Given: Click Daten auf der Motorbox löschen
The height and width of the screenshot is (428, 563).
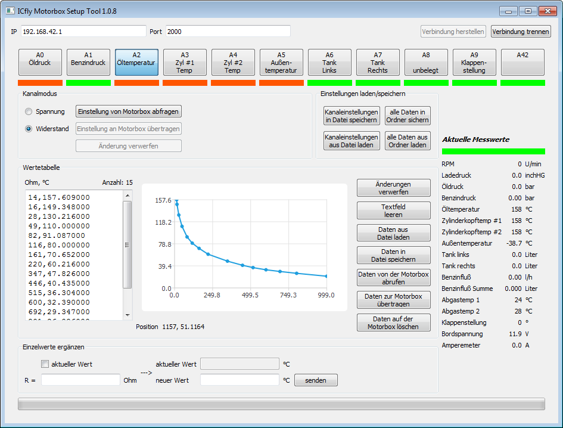Looking at the screenshot, I should point(393,322).
